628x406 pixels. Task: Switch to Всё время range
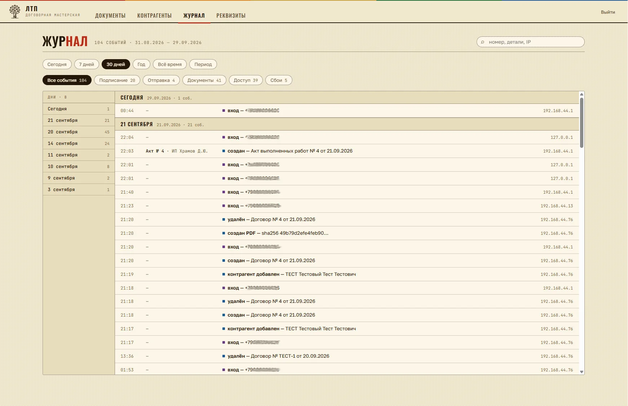point(170,64)
